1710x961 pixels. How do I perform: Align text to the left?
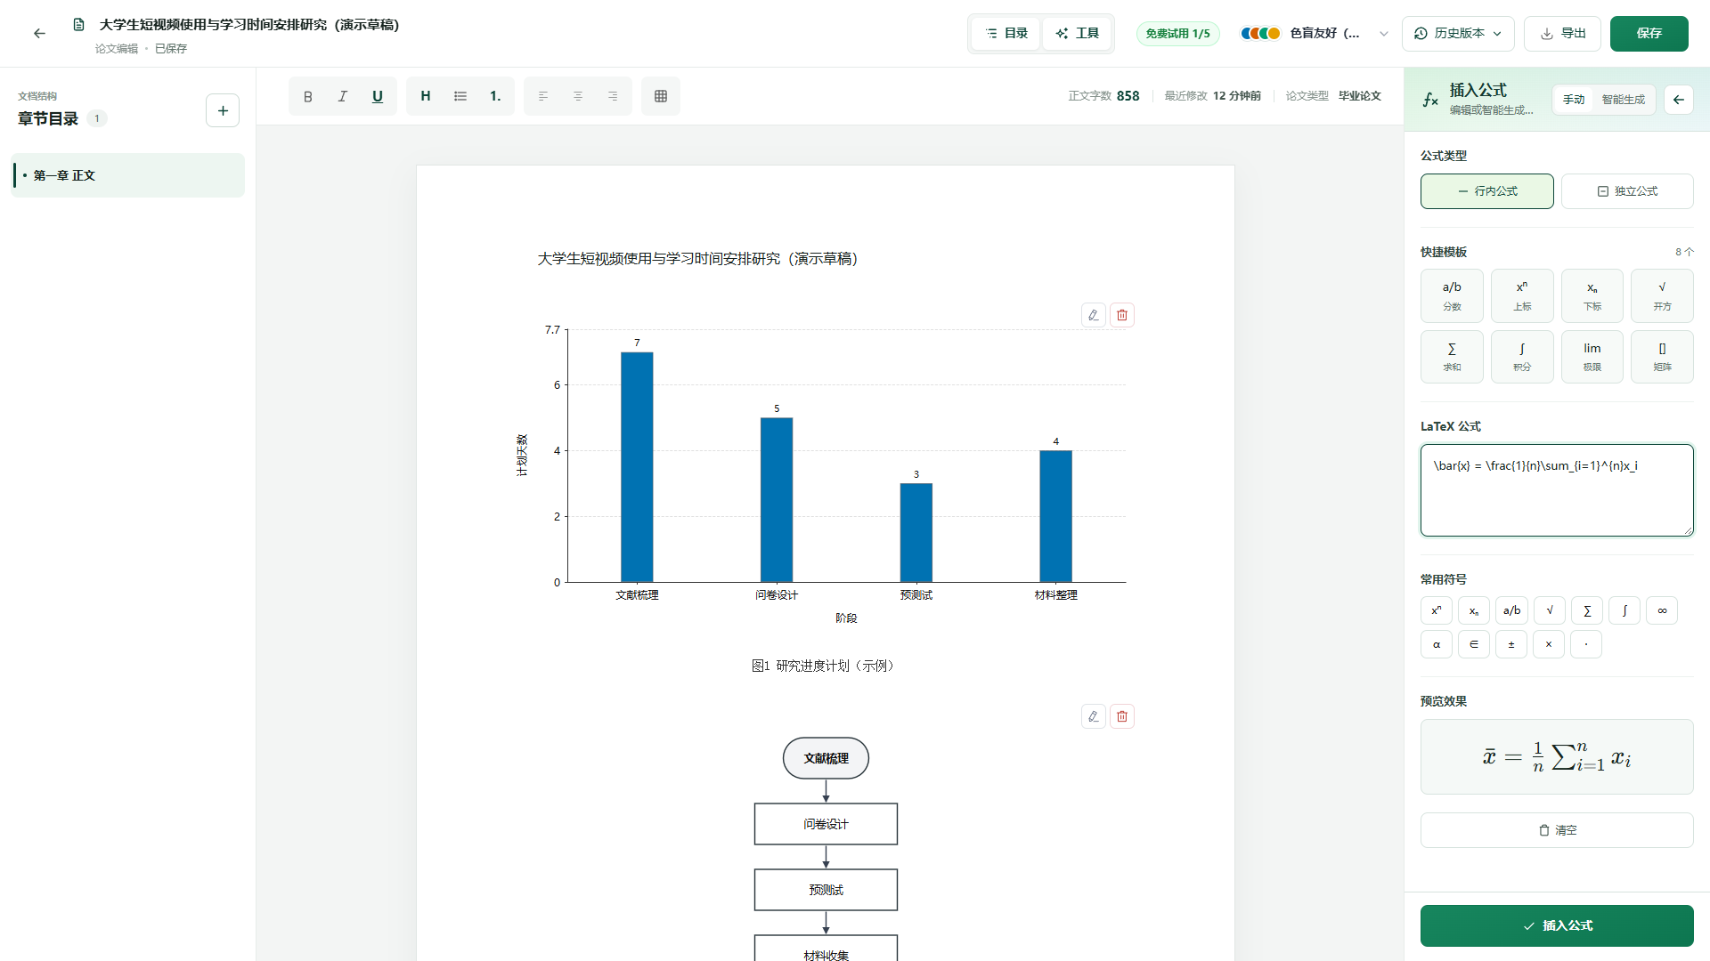coord(543,96)
